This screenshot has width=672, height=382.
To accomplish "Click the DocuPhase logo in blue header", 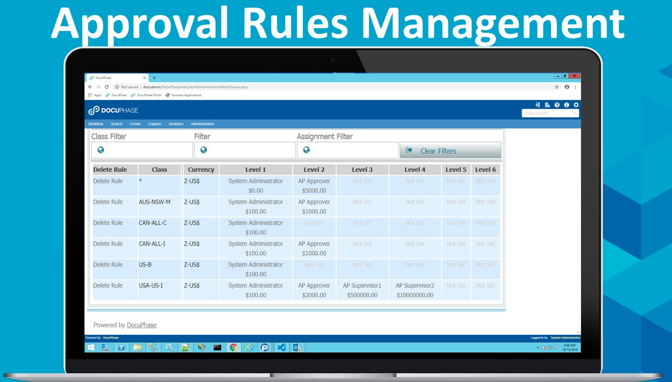I will (113, 110).
